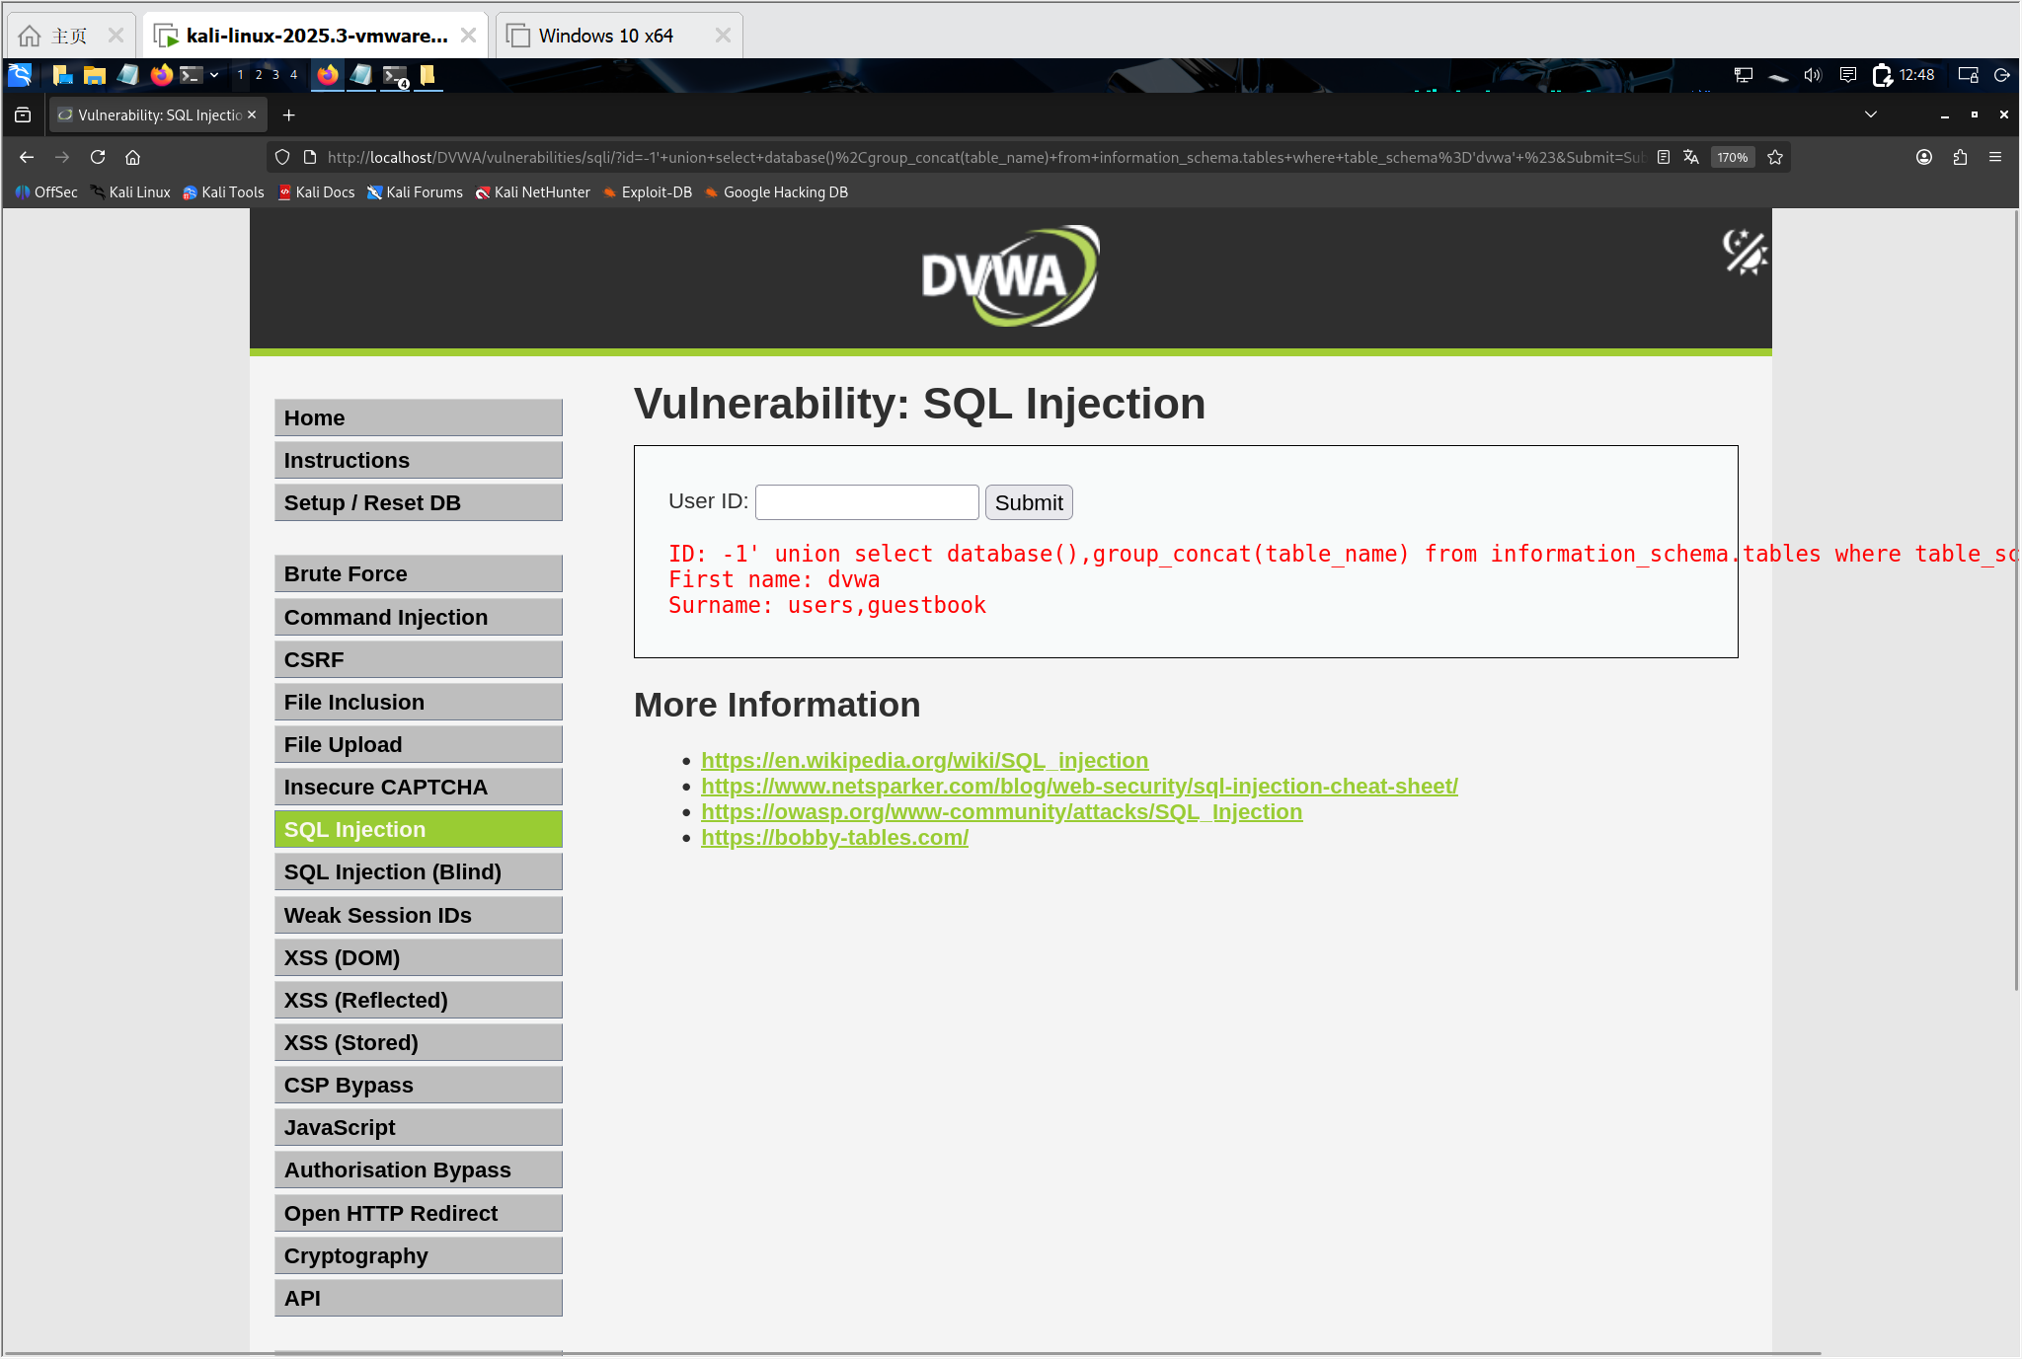Expand the list all tabs chevron
The width and height of the screenshot is (2022, 1359).
1871,114
